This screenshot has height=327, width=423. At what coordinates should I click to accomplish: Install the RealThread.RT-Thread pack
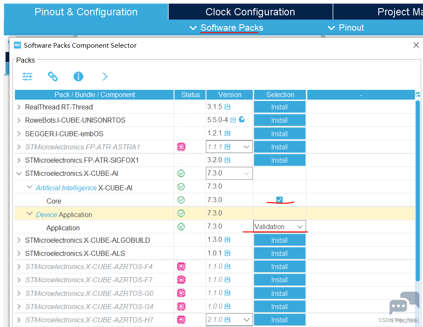click(280, 107)
